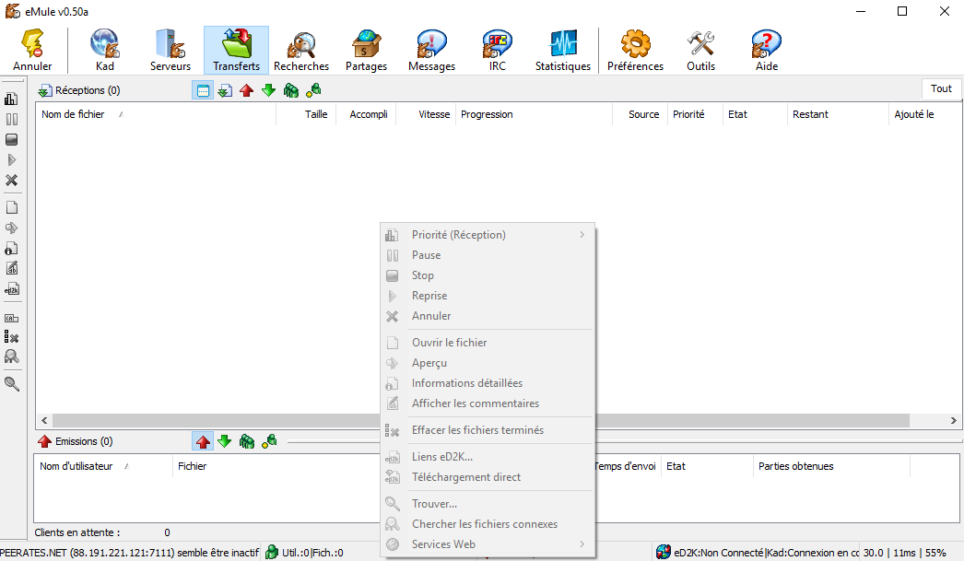Show queued clients in Réceptions toolbar
Image resolution: width=964 pixels, height=561 pixels.
[x=291, y=91]
